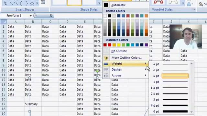Select the ½ pt line weight
Image resolution: width=207 pixels, height=116 pixels.
170,70
